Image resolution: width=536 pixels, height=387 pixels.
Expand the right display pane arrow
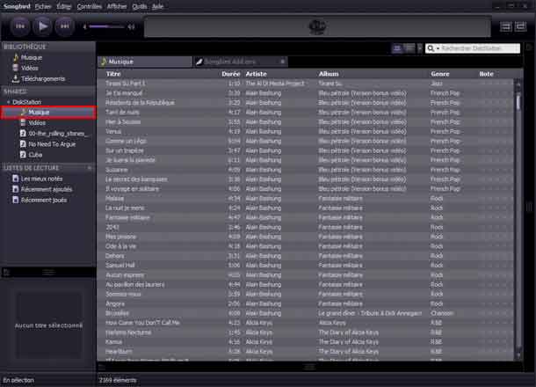click(x=529, y=47)
